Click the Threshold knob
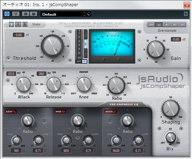Screen dimensions: 192x159 [x=52, y=46]
